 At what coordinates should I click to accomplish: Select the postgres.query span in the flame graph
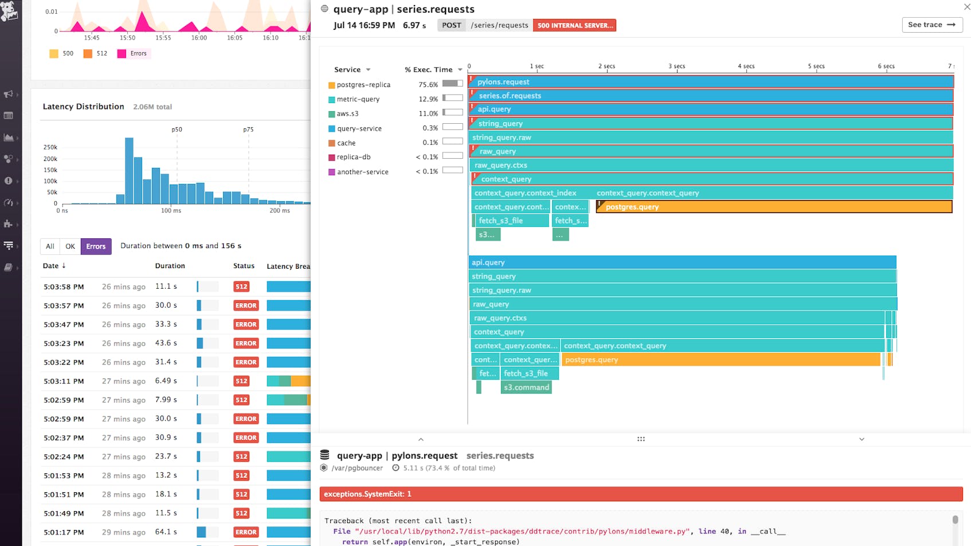pyautogui.click(x=774, y=207)
